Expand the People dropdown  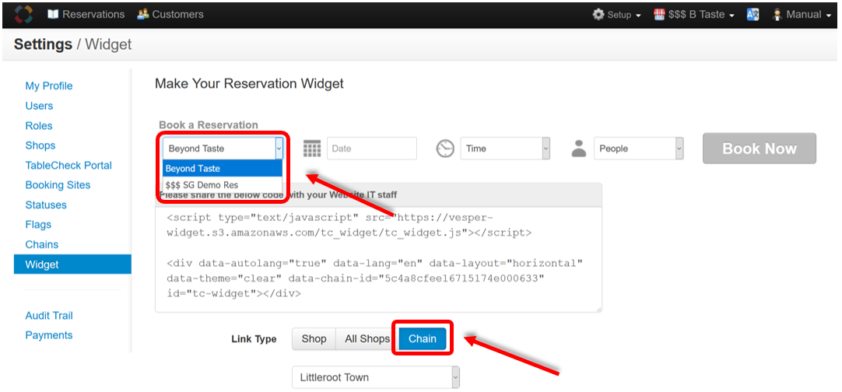coord(638,149)
